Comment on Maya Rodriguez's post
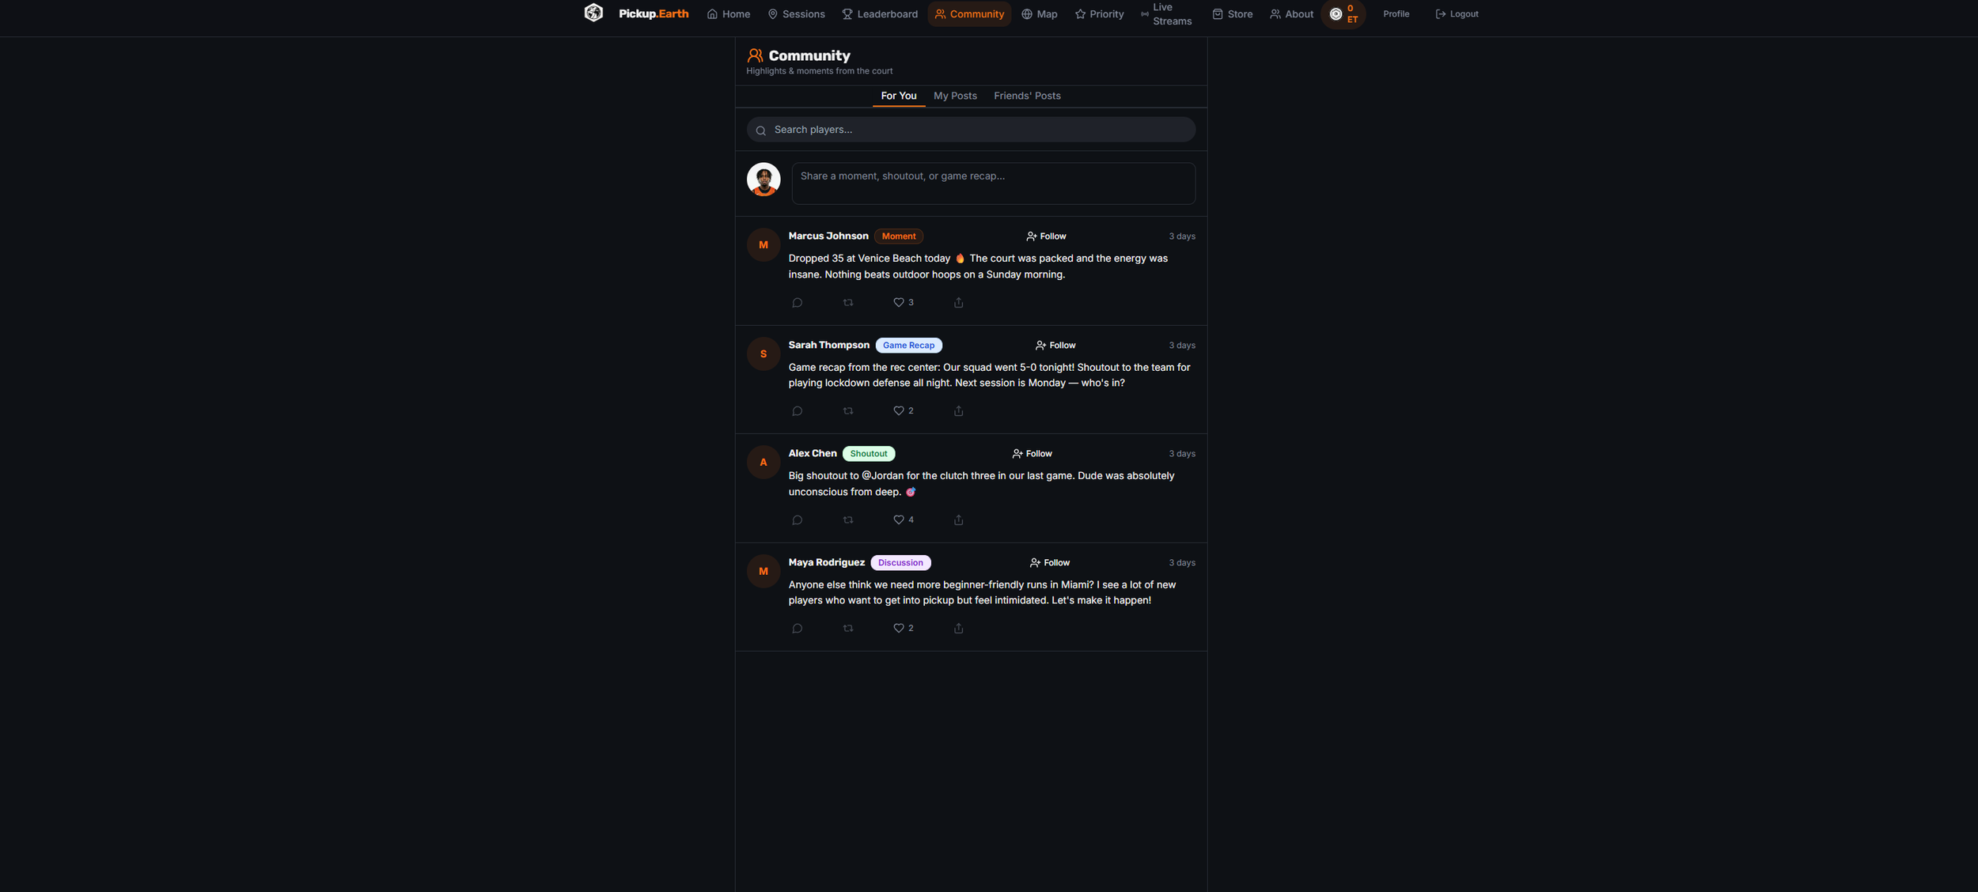The image size is (1978, 892). 797,628
